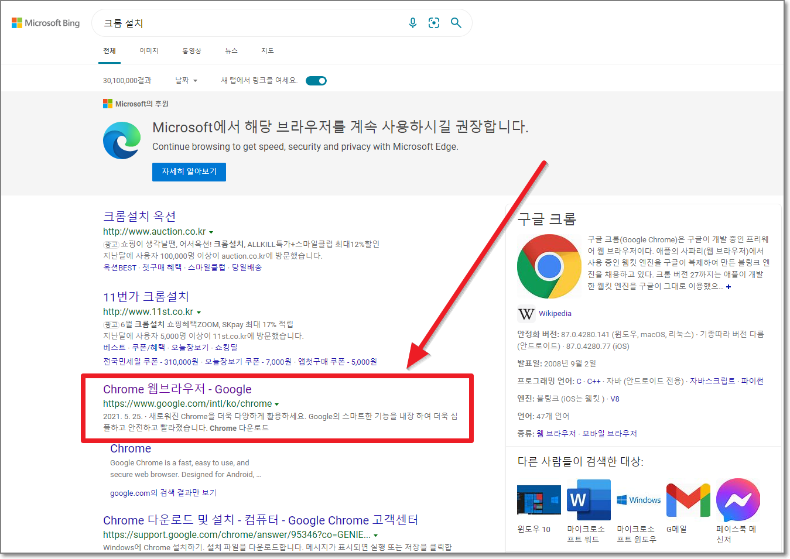Click 베스트 sitelink under 11번가
This screenshot has width=790, height=559.
point(114,348)
